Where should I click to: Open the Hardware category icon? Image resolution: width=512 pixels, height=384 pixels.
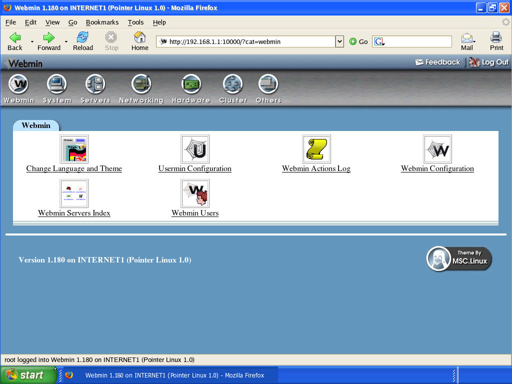click(191, 84)
